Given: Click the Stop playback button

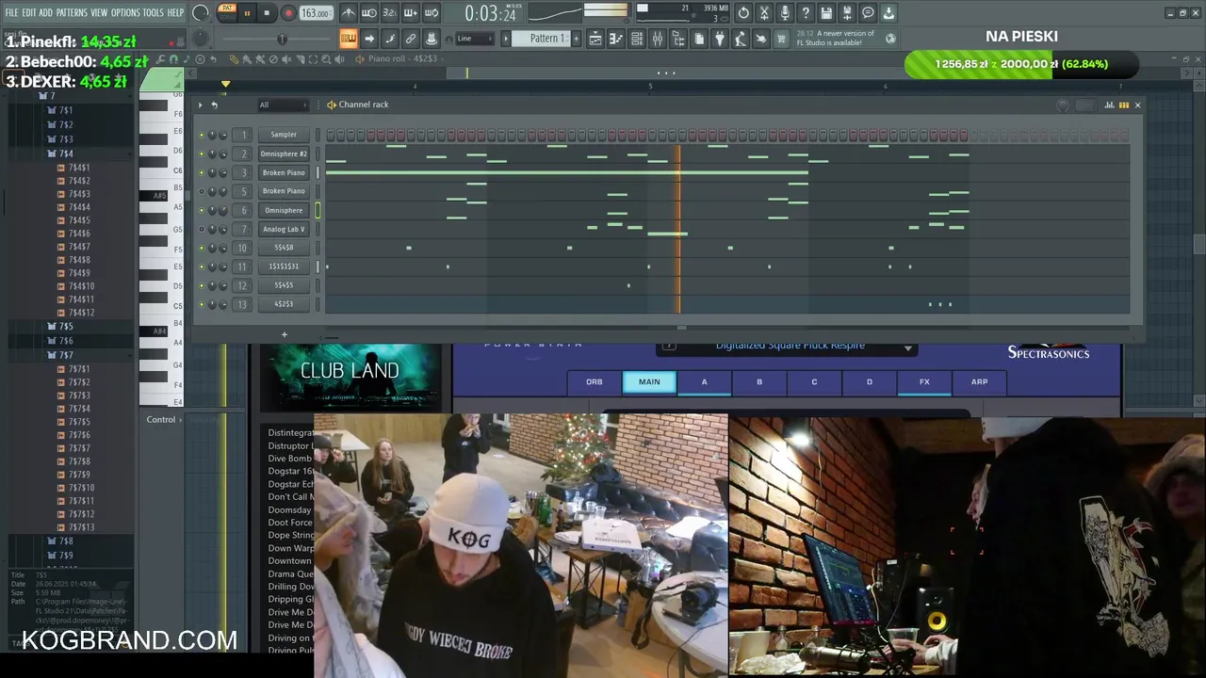Looking at the screenshot, I should pos(267,13).
